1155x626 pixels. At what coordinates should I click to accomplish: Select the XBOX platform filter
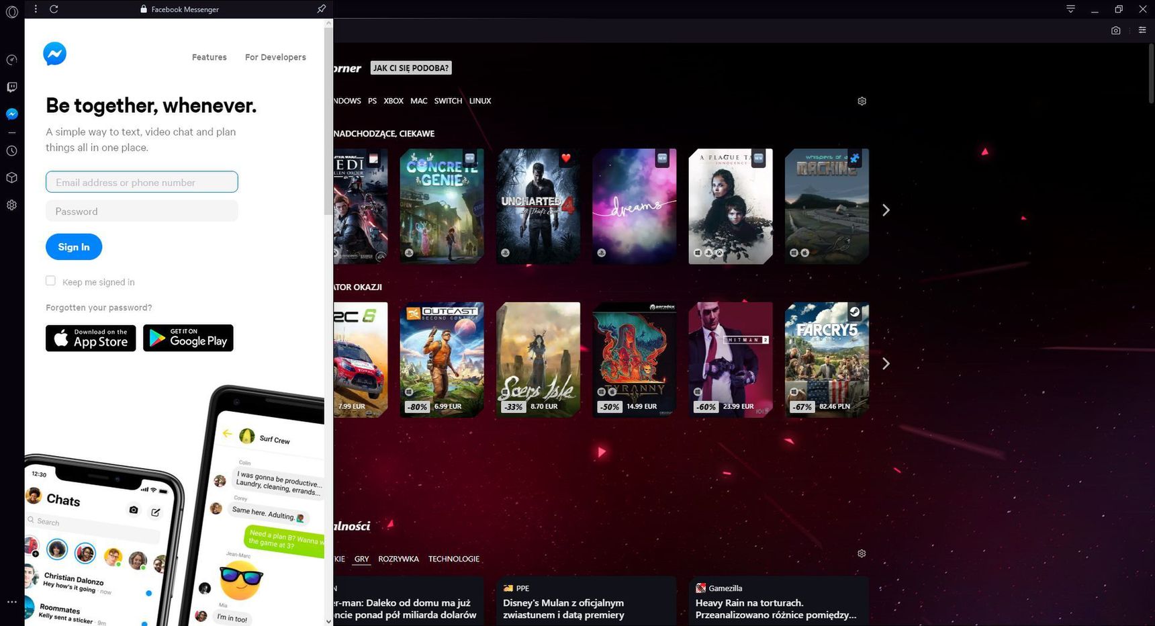coord(394,101)
